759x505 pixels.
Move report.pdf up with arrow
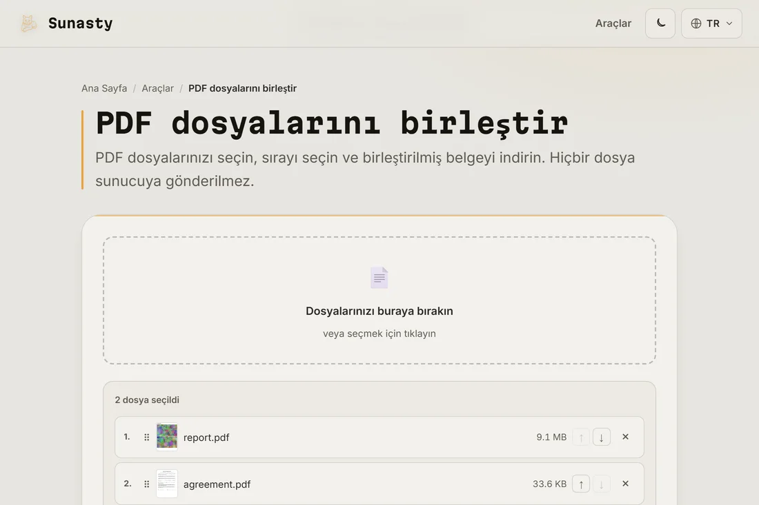(x=581, y=437)
